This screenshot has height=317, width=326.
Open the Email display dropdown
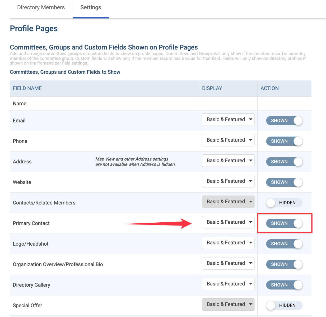pyautogui.click(x=228, y=120)
